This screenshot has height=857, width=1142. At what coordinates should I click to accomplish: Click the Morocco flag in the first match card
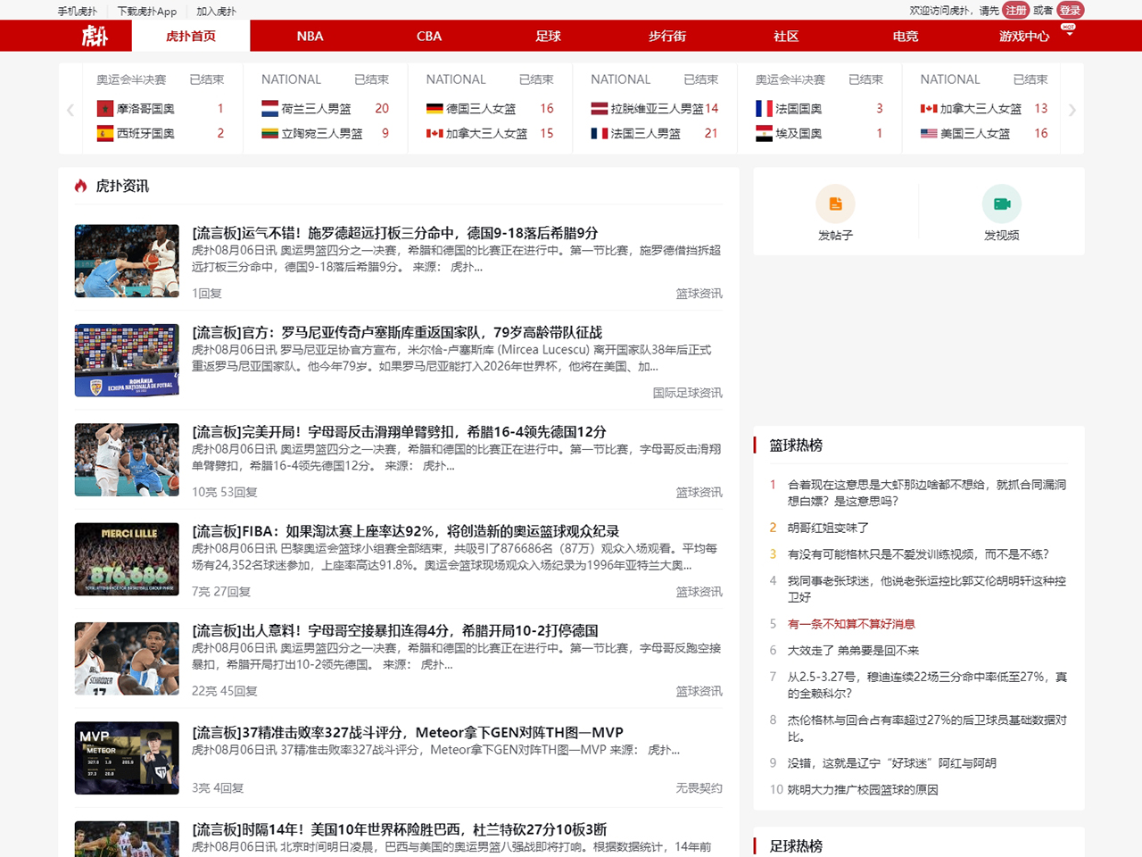(105, 108)
